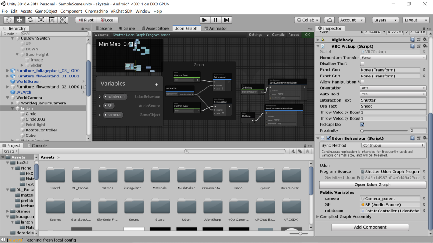Click Open Udon Graph button
Viewport: 433px width, 243px height.
(x=372, y=185)
